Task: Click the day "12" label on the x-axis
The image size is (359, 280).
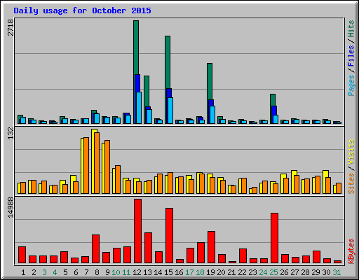Action: pos(137,272)
